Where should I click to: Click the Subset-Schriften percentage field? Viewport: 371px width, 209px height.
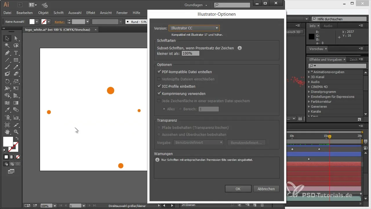pos(190,53)
